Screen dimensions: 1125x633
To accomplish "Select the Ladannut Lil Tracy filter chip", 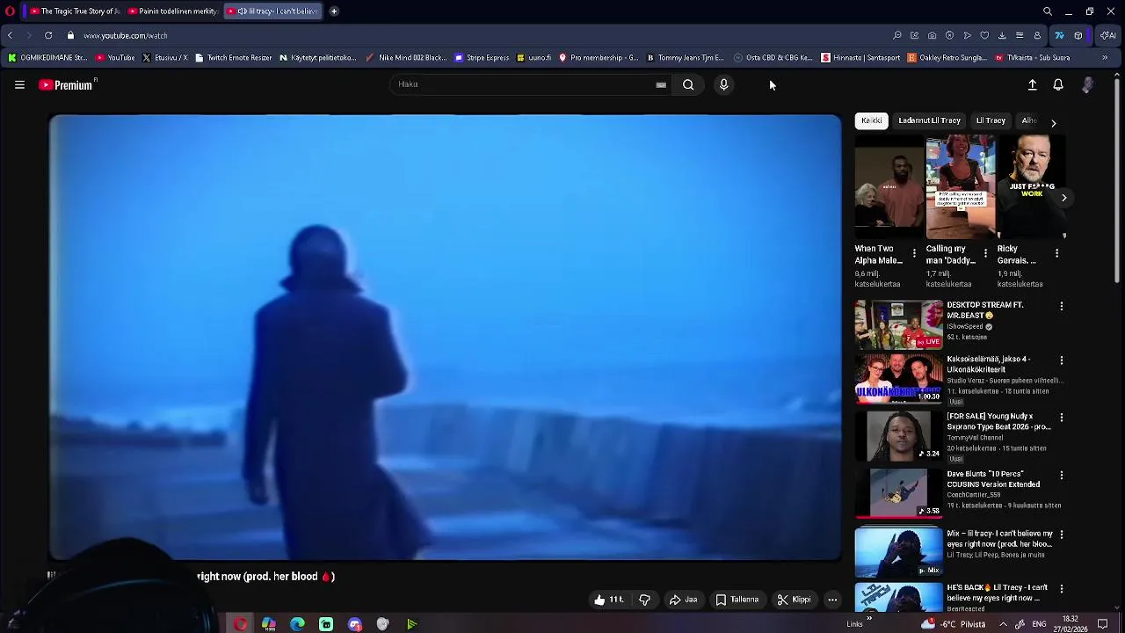I will tap(929, 120).
